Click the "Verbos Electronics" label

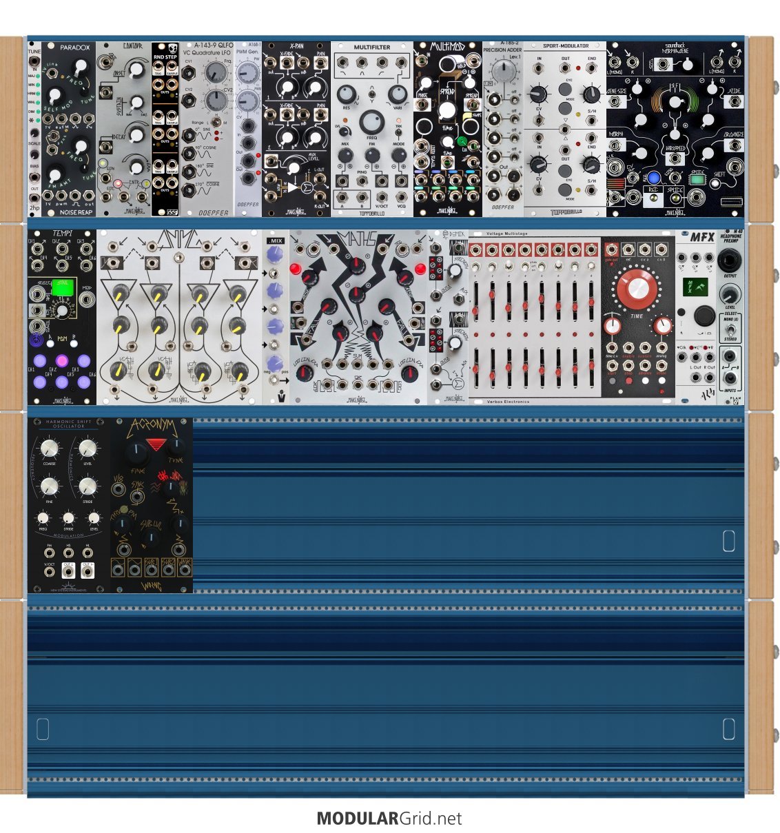point(509,401)
